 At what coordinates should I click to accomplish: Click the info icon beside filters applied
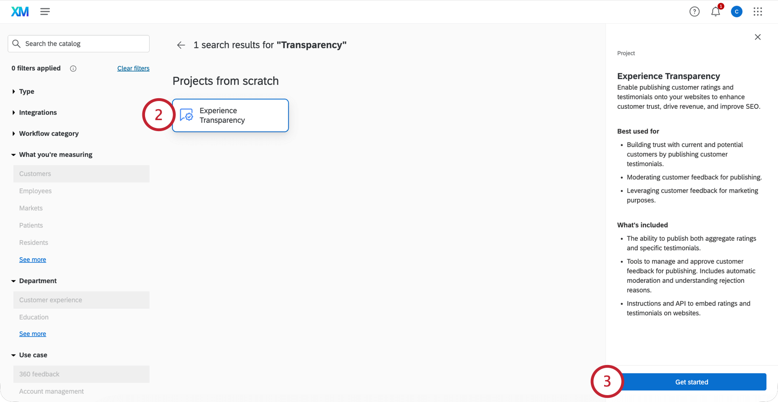[73, 69]
